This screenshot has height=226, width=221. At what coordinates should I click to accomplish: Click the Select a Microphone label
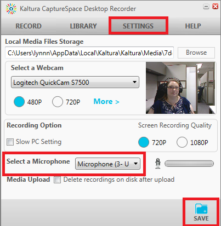38,161
